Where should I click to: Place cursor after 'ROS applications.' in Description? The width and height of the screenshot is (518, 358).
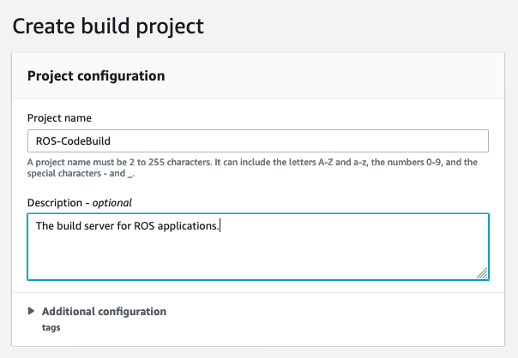221,226
